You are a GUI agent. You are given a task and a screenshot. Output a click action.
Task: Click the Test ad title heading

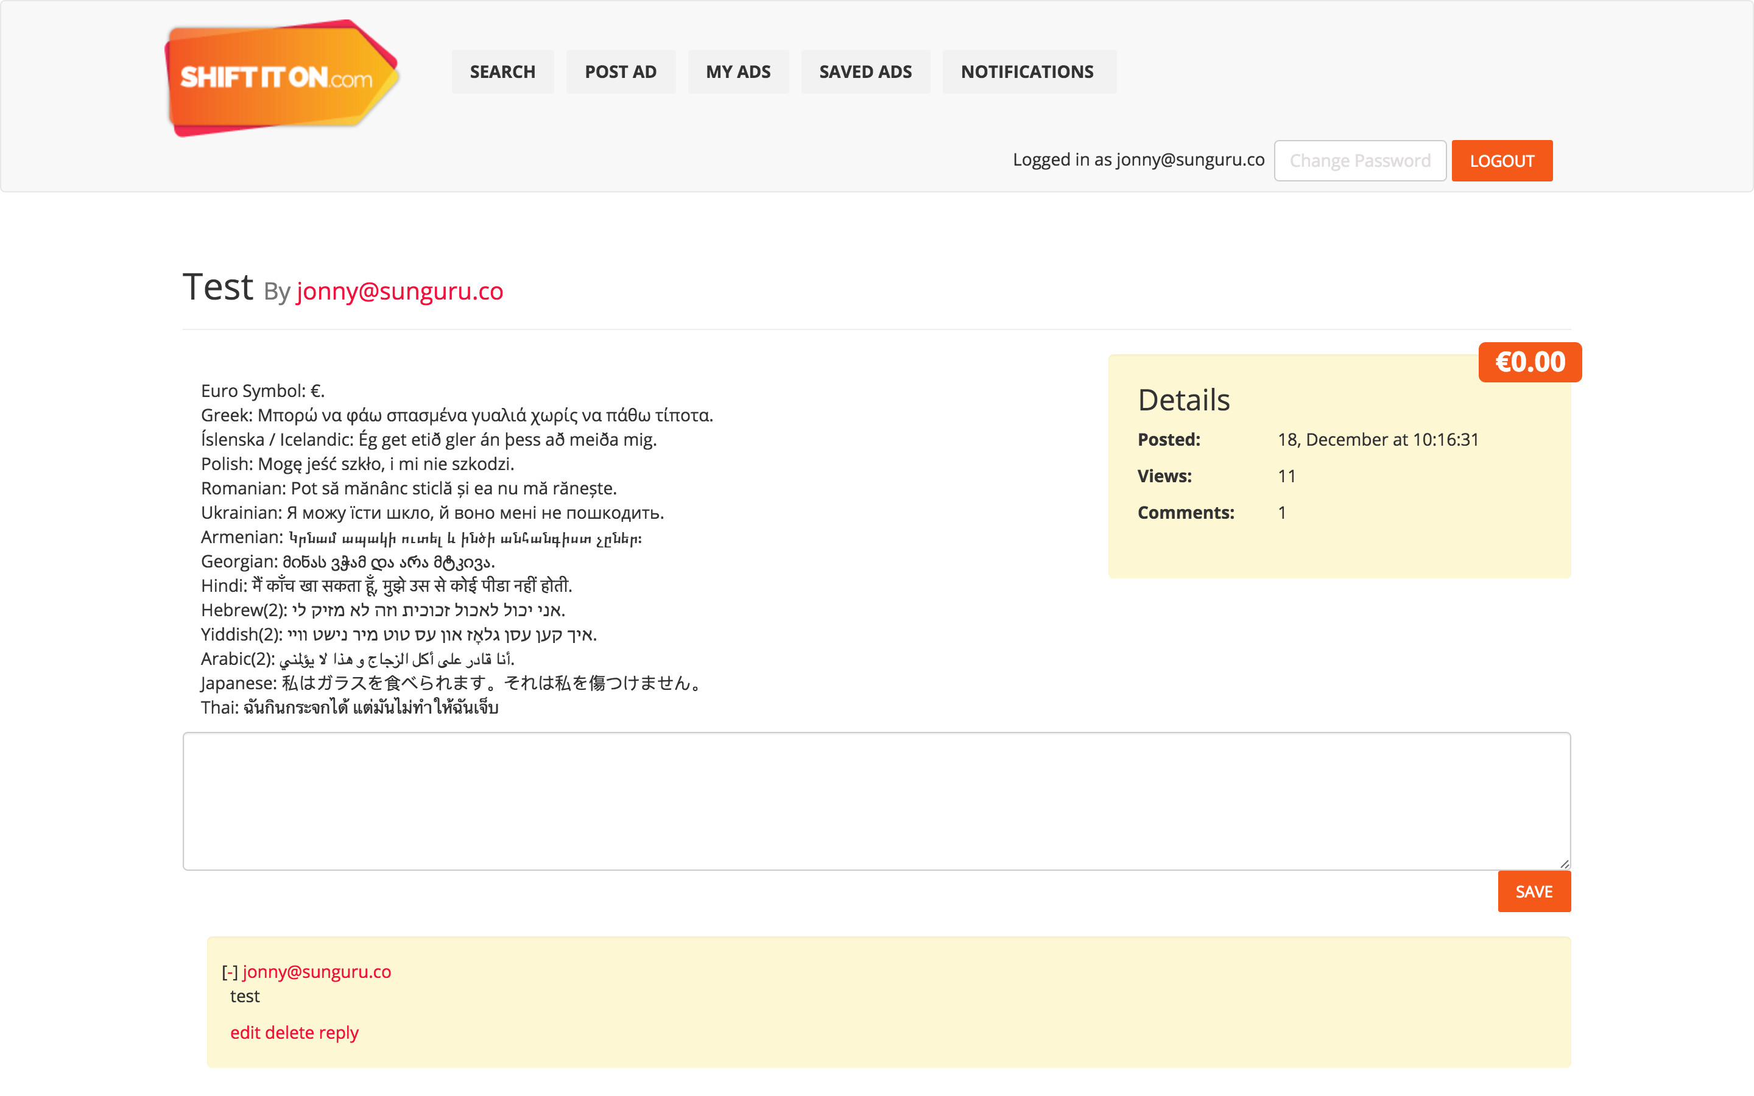click(218, 287)
